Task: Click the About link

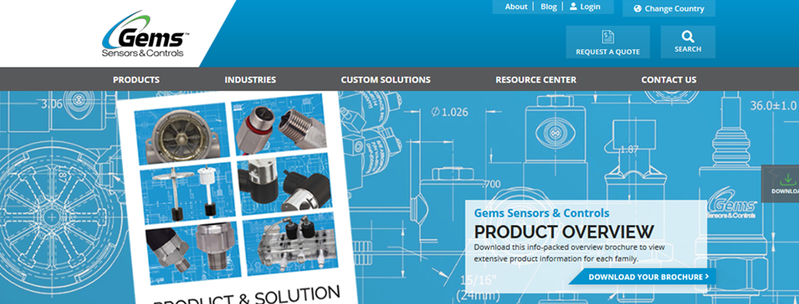Action: tap(516, 7)
